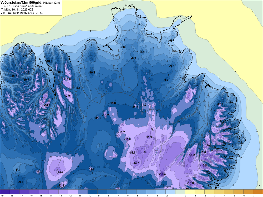Viewport: 263px width, 197px height.
Task: Select the -11.4 temperature value
Action: click(x=40, y=171)
